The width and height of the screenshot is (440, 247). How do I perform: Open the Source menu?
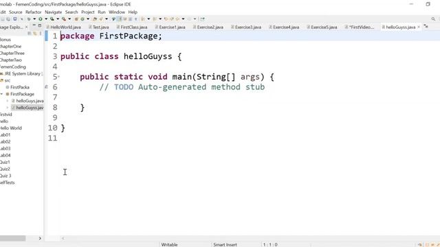pos(15,12)
